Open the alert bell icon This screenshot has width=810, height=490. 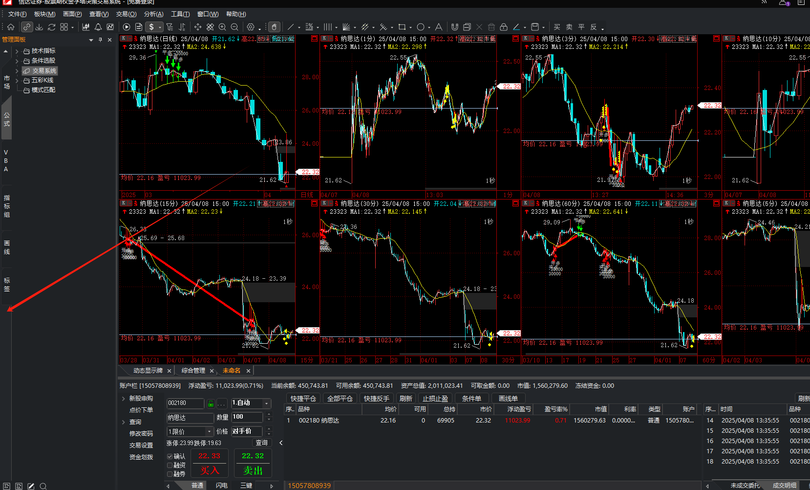click(x=98, y=27)
